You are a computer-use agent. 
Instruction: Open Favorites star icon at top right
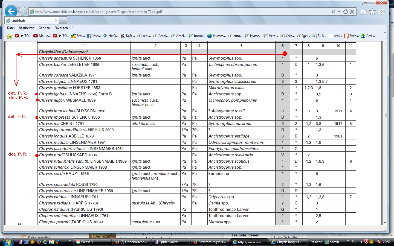tap(372, 11)
